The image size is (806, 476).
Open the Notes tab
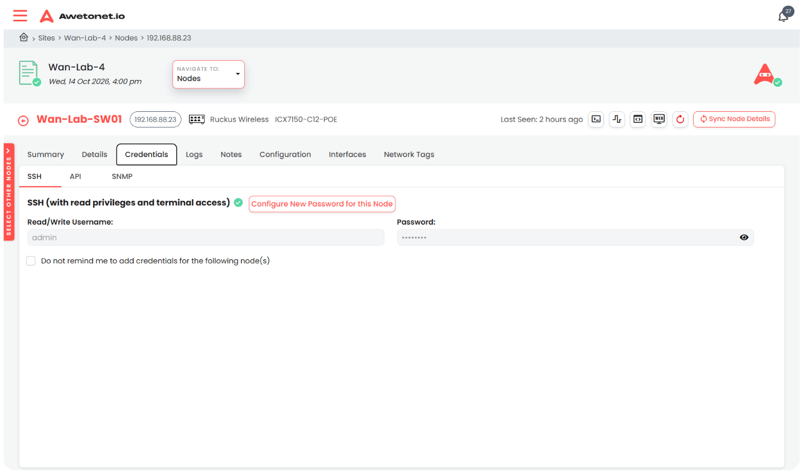click(231, 155)
